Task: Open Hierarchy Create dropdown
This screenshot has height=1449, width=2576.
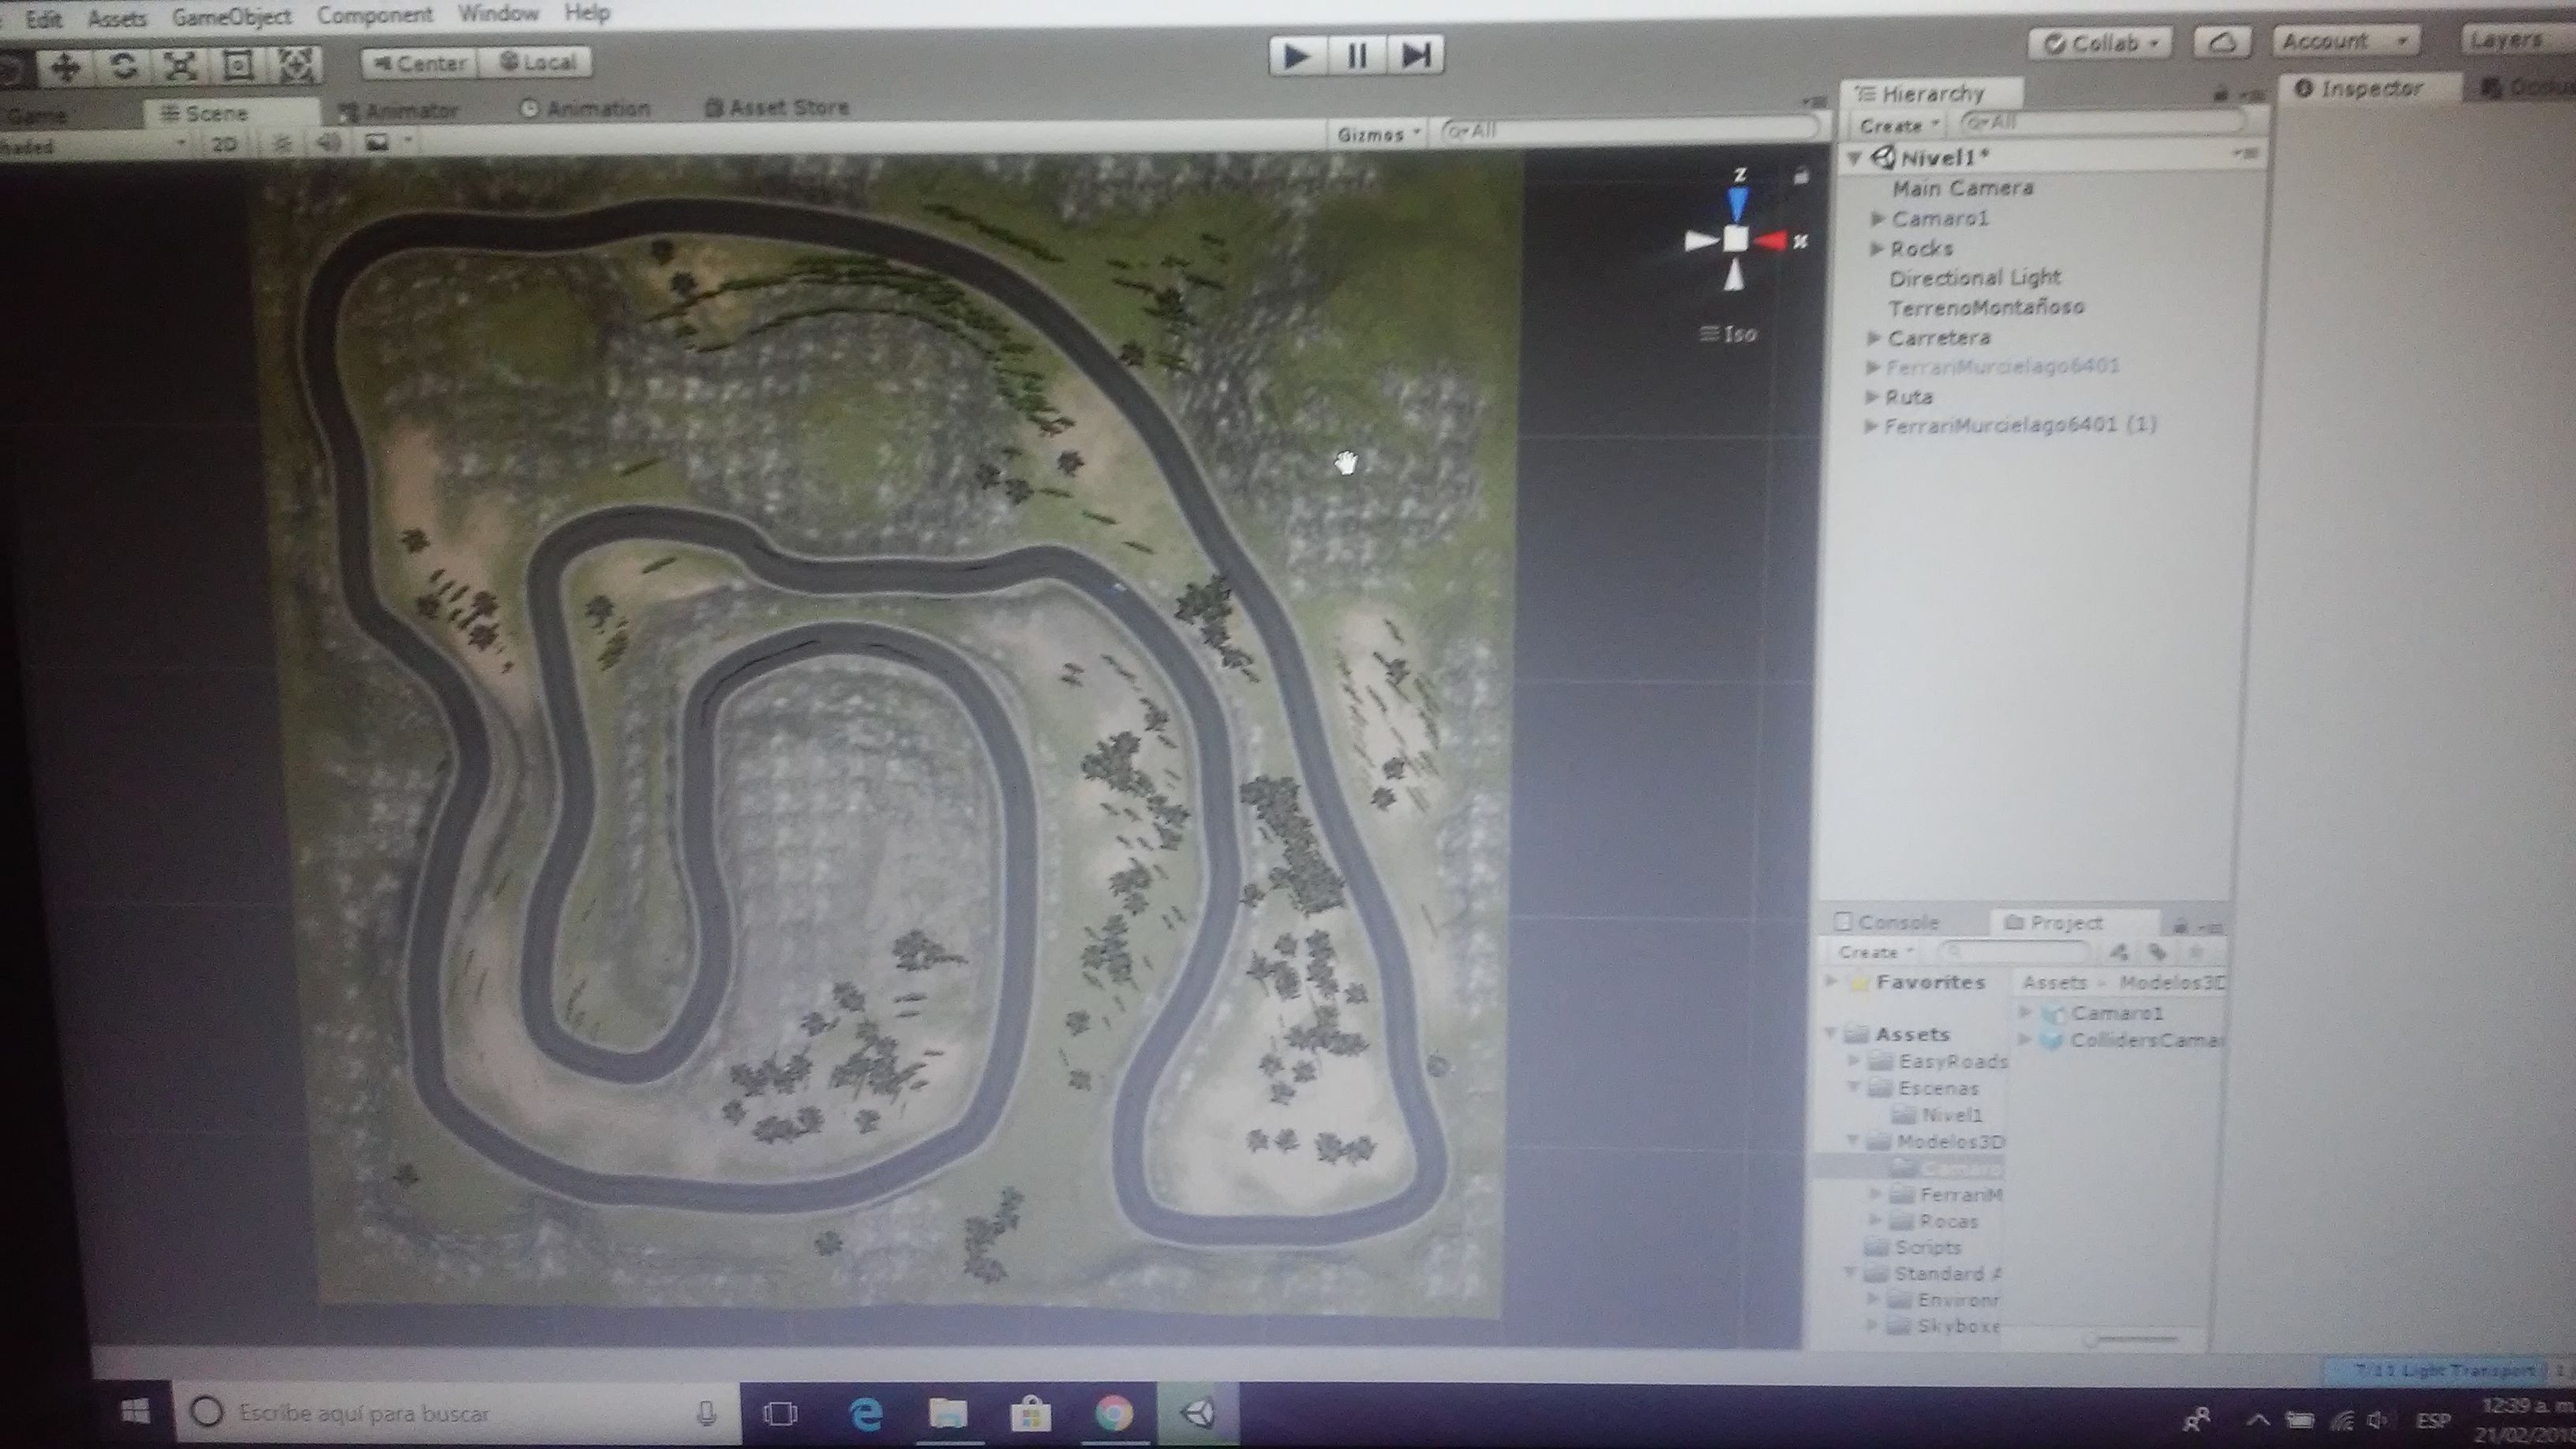Action: pos(1897,126)
